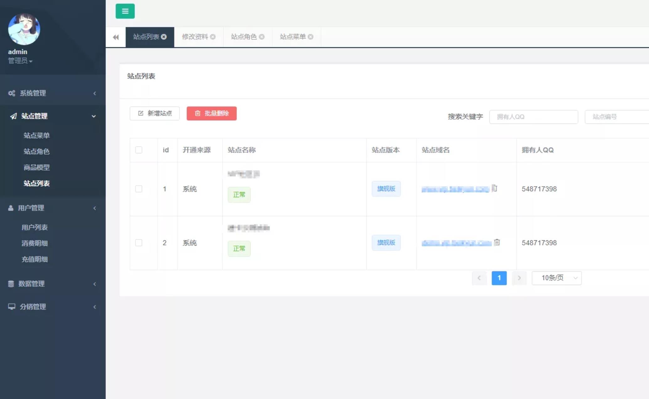Check the checkbox for site id 2
Screen dimensions: 649x399
point(139,243)
